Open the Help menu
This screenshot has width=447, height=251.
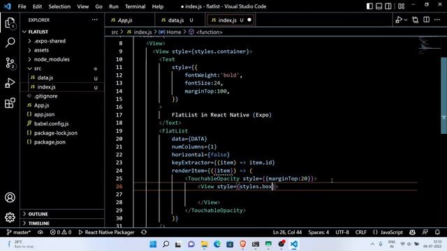(x=158, y=6)
